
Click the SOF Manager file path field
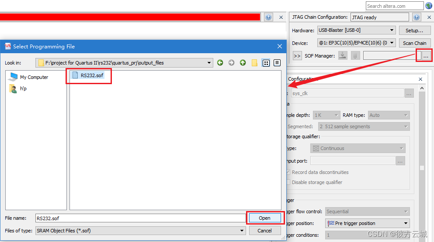pos(392,55)
